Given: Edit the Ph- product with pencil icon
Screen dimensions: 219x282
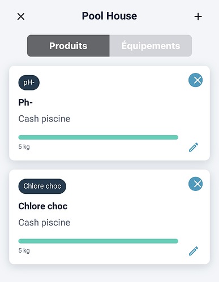Looking at the screenshot, I should click(x=194, y=147).
